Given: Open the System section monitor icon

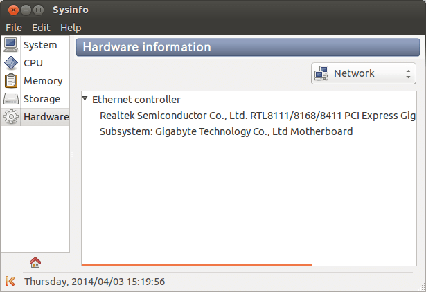Looking at the screenshot, I should (10, 45).
